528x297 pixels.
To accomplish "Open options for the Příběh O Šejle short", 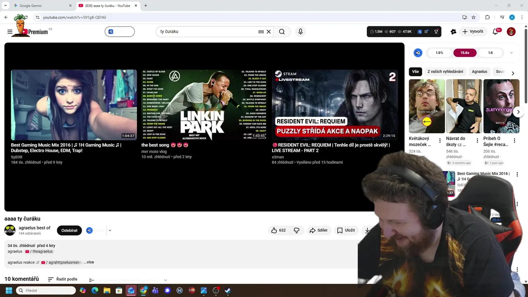I will click(514, 141).
